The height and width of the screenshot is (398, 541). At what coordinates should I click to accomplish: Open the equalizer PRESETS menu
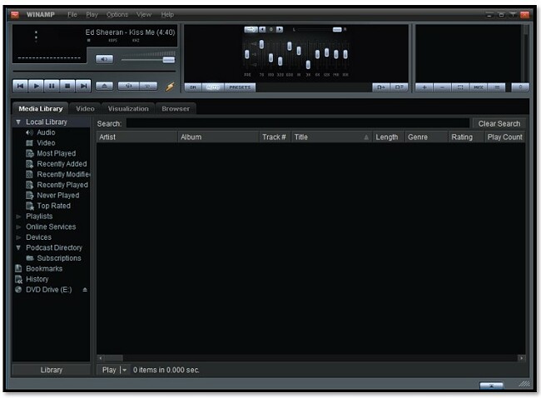click(x=240, y=87)
